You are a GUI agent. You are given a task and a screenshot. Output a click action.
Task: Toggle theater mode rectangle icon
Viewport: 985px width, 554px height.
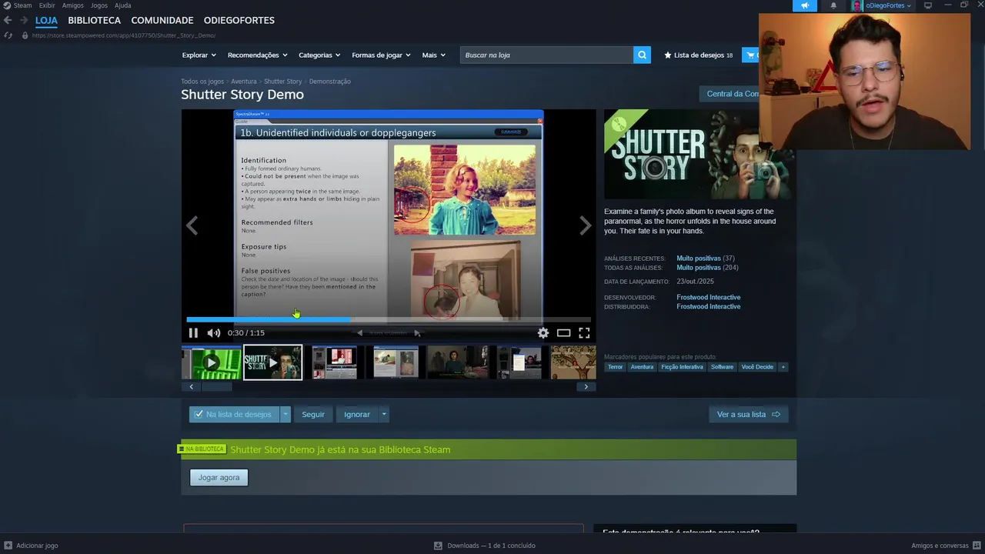click(x=563, y=332)
